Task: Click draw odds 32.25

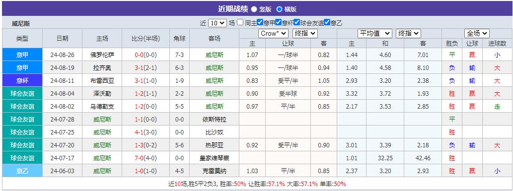Action: 385,158
